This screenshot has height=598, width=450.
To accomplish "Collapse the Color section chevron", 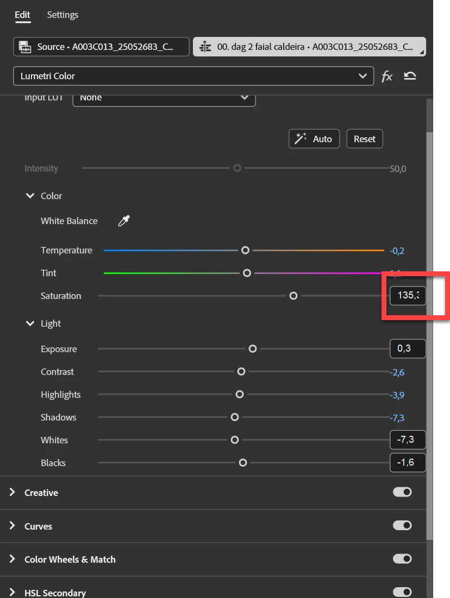I will tap(30, 196).
